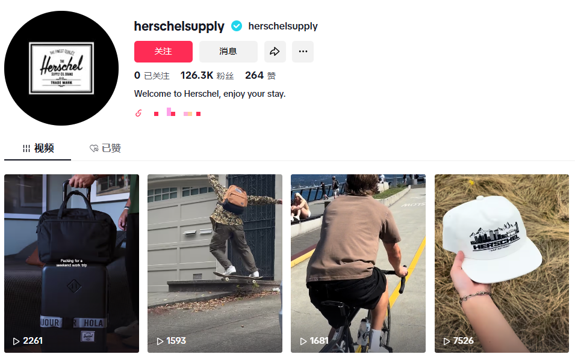Click play icon on 2261 views video

pyautogui.click(x=16, y=341)
